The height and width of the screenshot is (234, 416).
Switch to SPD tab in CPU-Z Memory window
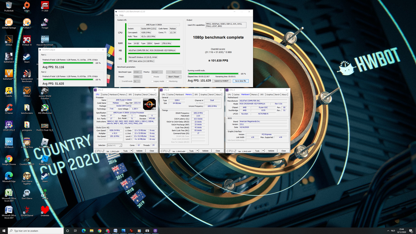coord(196,95)
